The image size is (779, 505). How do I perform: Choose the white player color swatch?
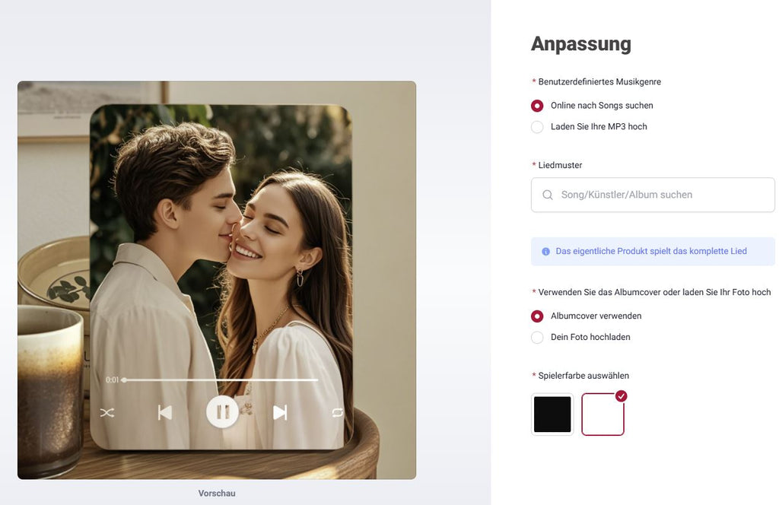(x=603, y=414)
